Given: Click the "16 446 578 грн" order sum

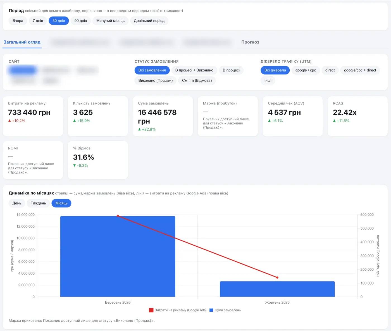Looking at the screenshot, I should (x=157, y=117).
